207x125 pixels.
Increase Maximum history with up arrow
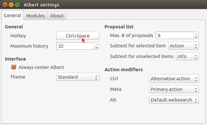pyautogui.click(x=96, y=44)
